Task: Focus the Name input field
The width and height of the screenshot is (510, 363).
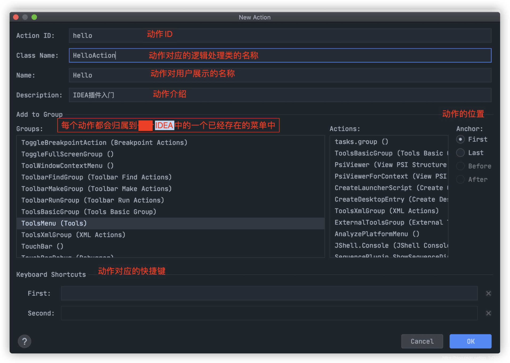Action: coord(280,75)
